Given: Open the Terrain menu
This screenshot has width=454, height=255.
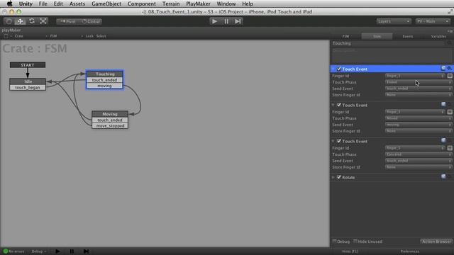Looking at the screenshot, I should 171,4.
